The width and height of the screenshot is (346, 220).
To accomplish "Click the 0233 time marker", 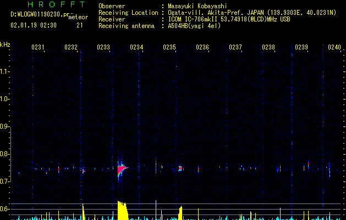I will click(103, 47).
